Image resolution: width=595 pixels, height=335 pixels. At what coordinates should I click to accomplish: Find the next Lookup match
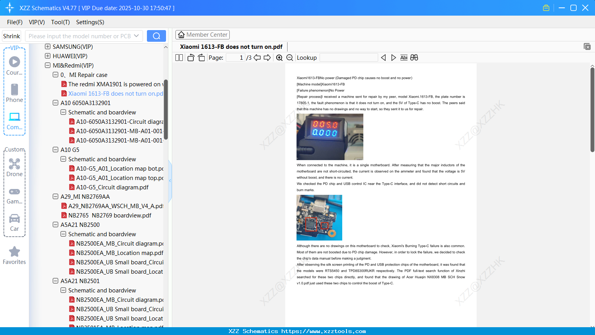point(393,58)
